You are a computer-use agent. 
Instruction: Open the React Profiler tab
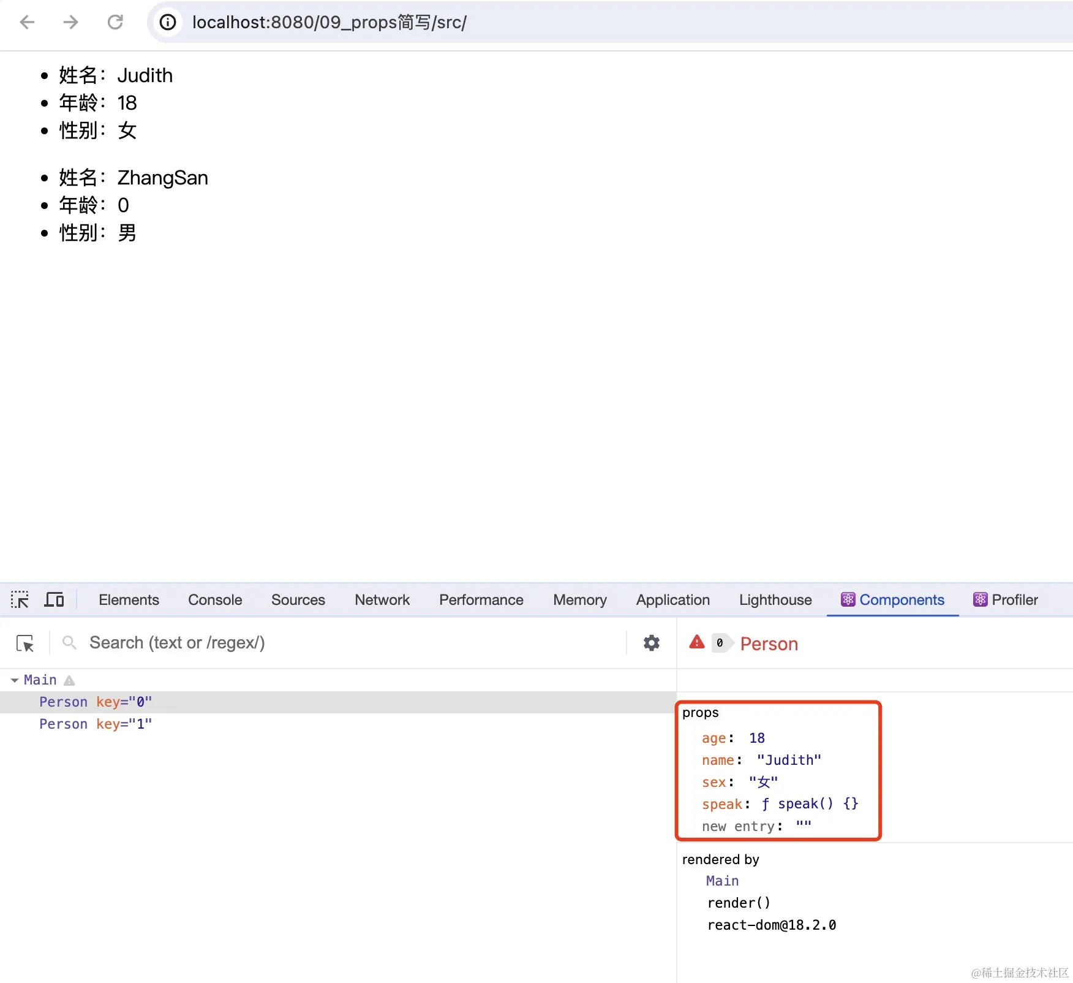pos(1006,600)
